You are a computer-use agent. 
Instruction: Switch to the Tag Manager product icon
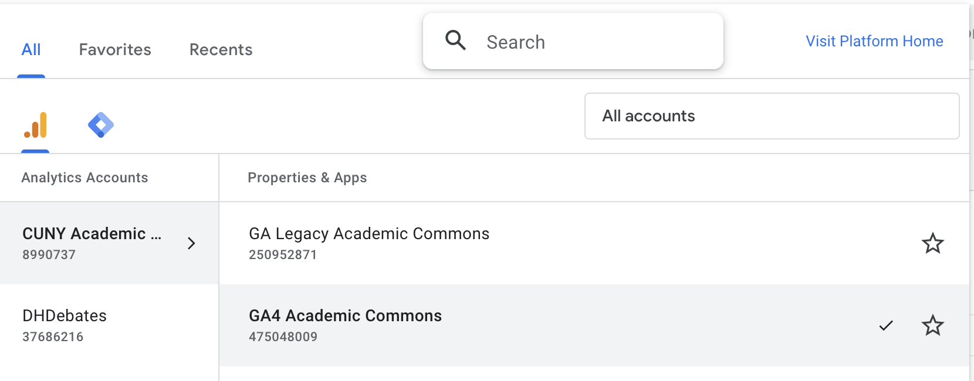100,125
